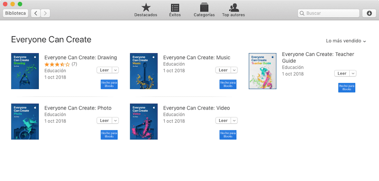
Task: Open the Everyone Can Create: Photo title
Action: coord(78,108)
